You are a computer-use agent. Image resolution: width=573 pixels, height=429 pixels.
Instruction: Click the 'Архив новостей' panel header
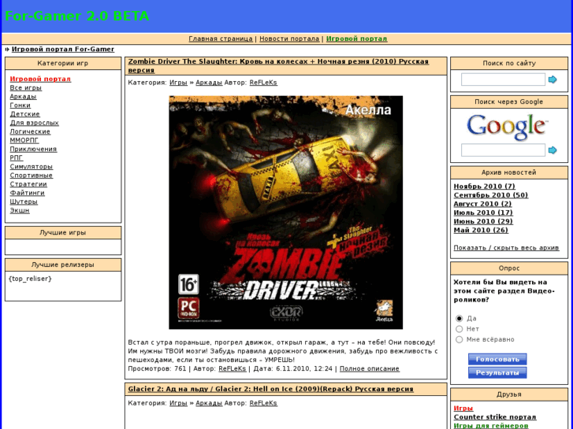click(508, 172)
